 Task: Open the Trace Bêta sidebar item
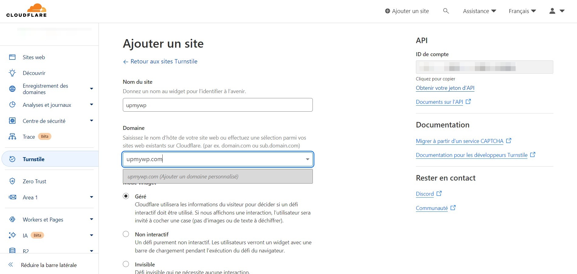pos(37,137)
